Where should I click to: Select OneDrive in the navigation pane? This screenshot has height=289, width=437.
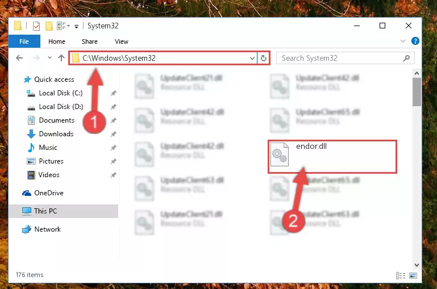click(x=43, y=193)
